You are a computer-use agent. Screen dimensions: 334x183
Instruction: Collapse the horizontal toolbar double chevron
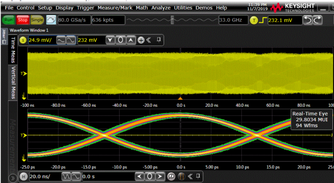tap(190, 176)
